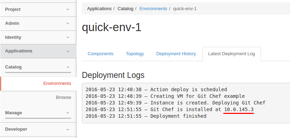Open the Identity sidebar heading

coord(13,37)
